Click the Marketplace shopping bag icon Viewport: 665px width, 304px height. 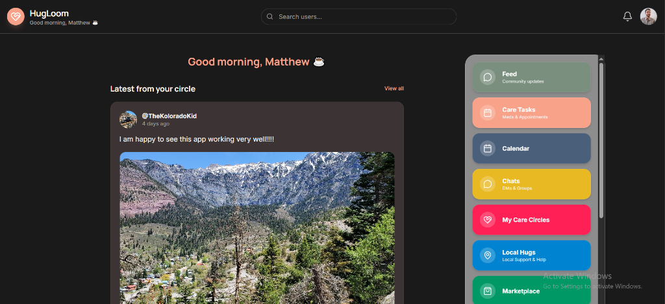488,291
